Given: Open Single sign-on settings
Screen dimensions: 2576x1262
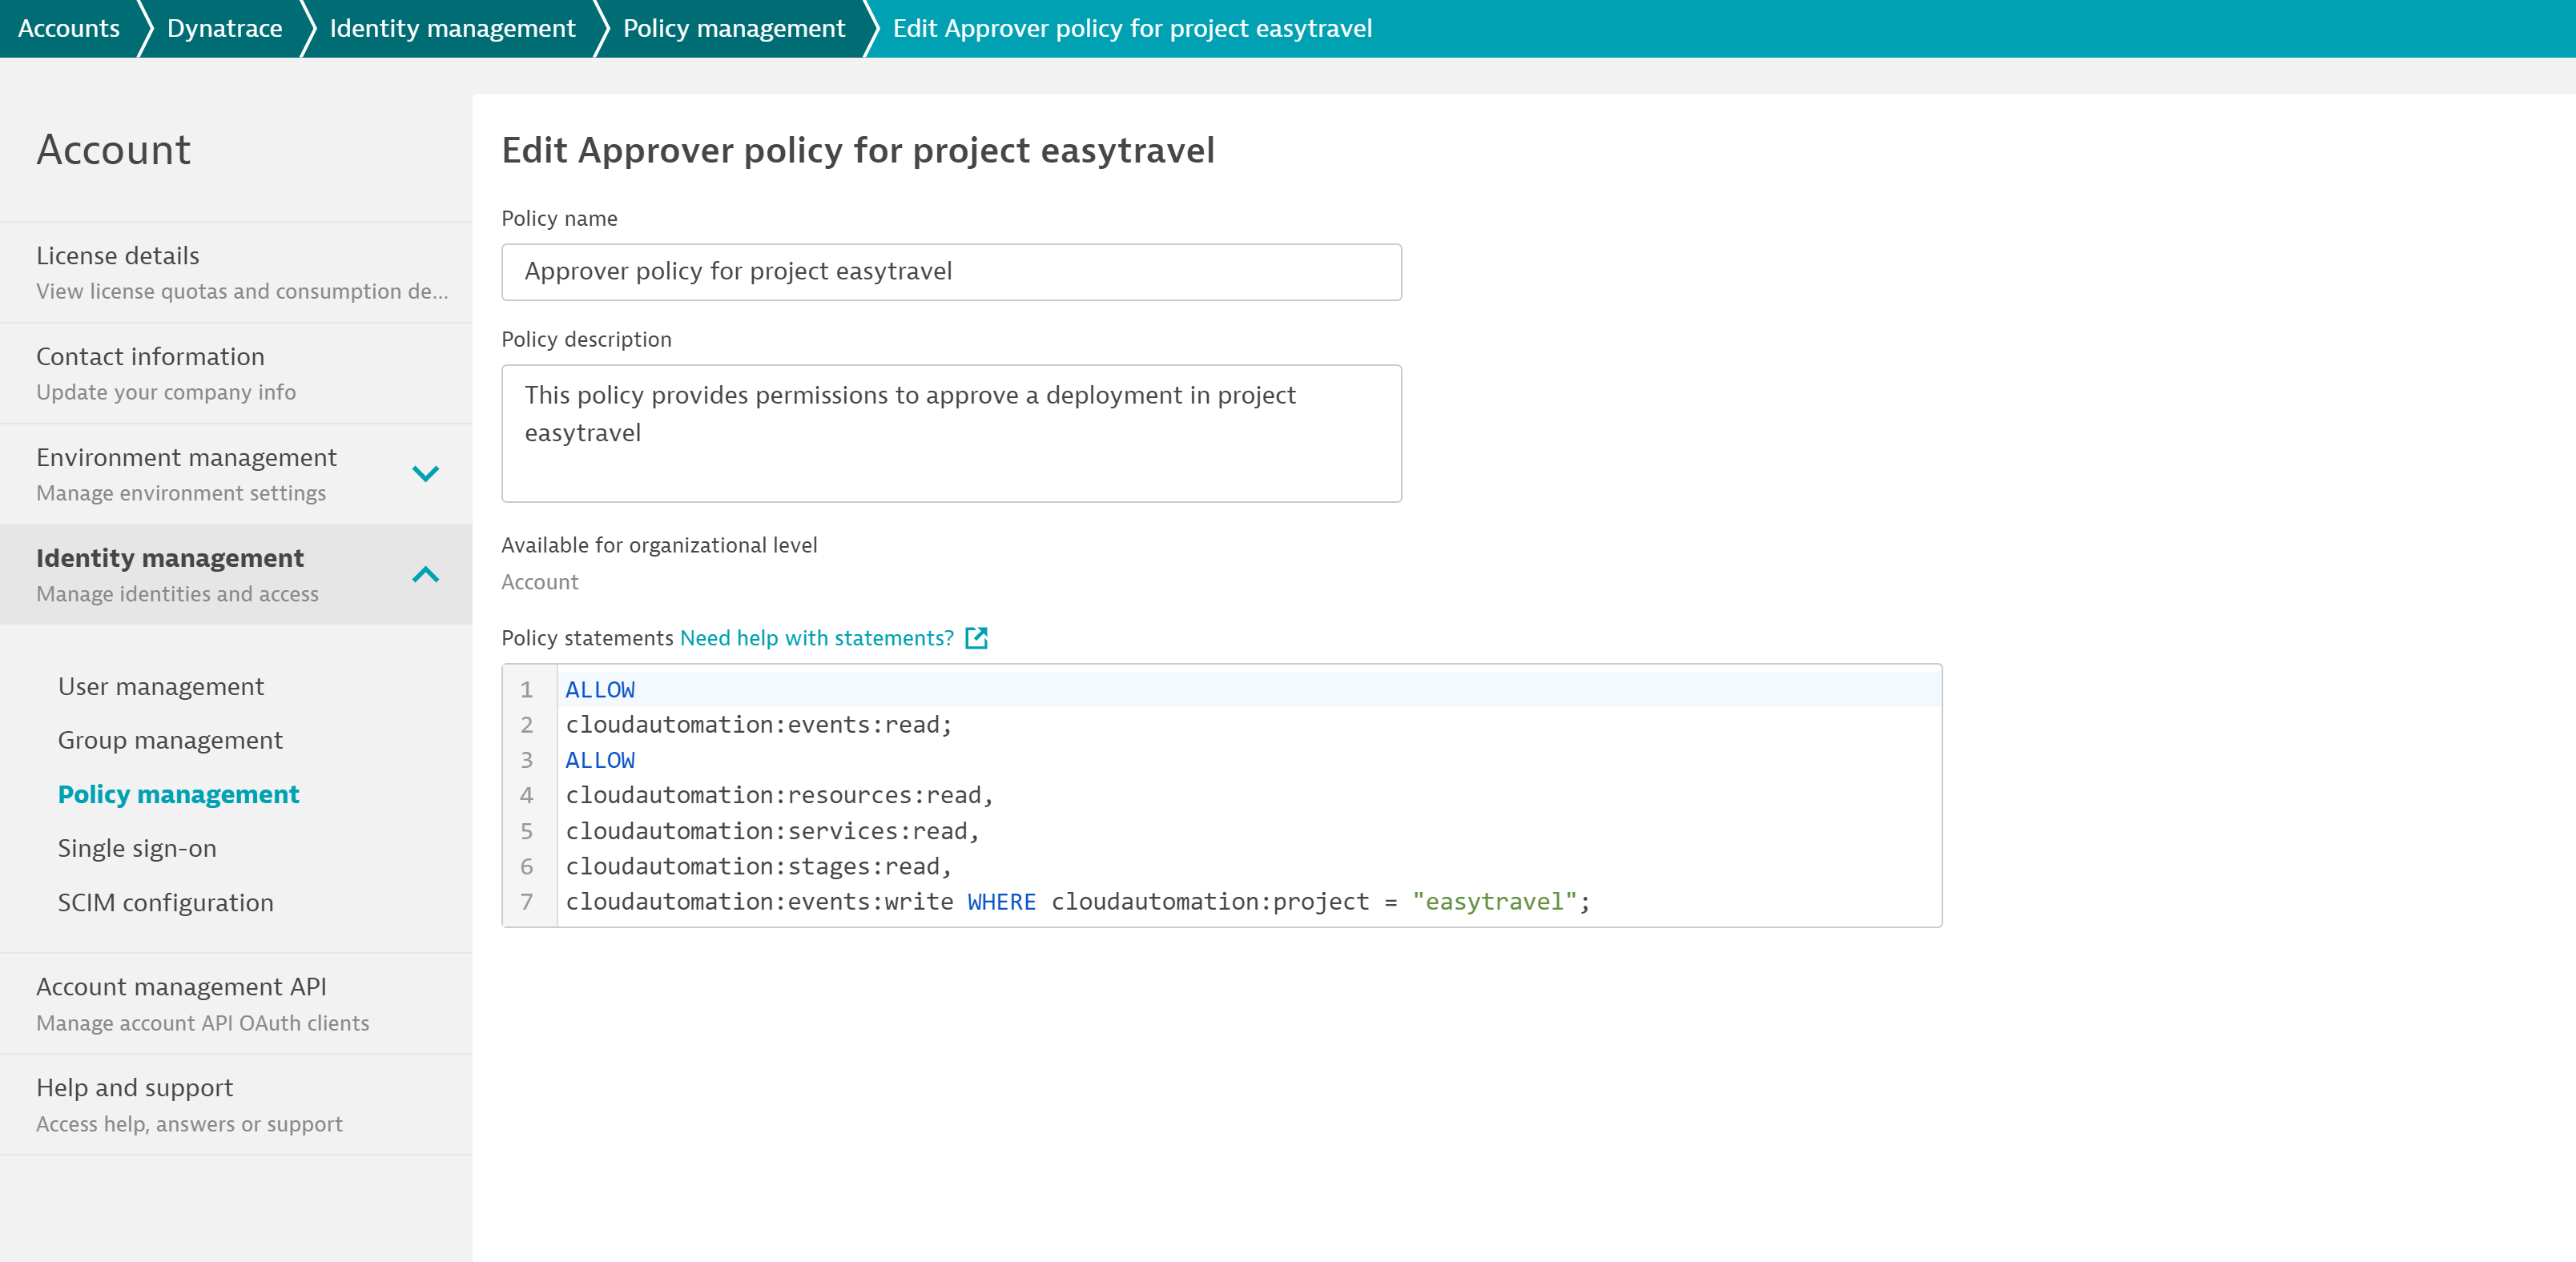Looking at the screenshot, I should [x=137, y=848].
